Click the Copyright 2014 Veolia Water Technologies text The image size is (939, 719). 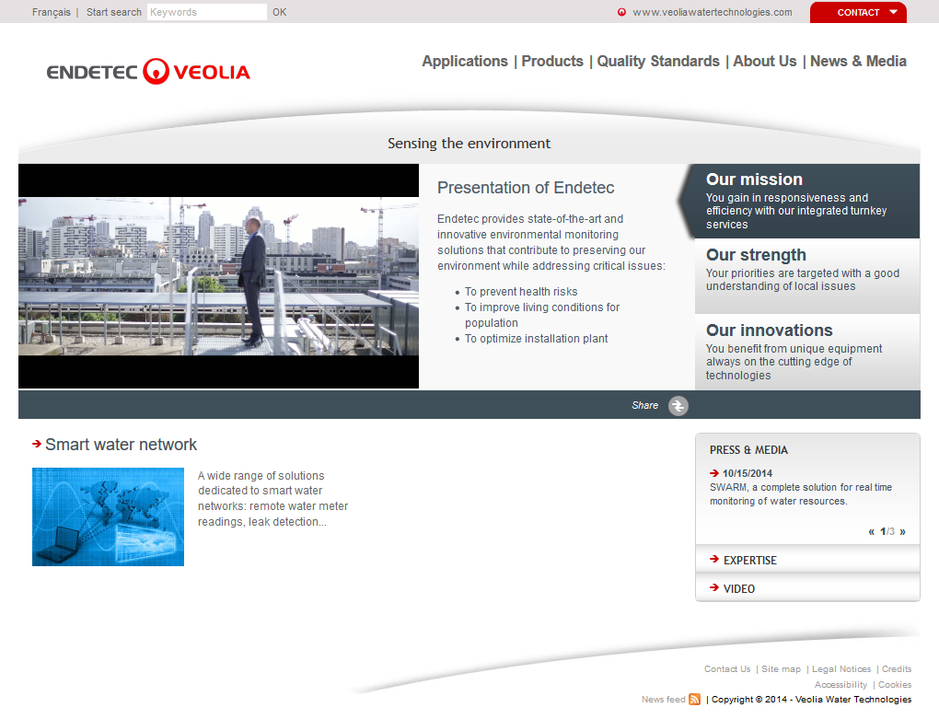(x=811, y=700)
